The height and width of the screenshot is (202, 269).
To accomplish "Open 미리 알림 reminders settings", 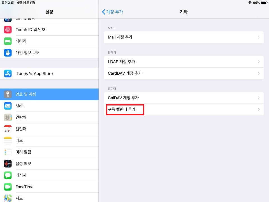I will (x=49, y=152).
